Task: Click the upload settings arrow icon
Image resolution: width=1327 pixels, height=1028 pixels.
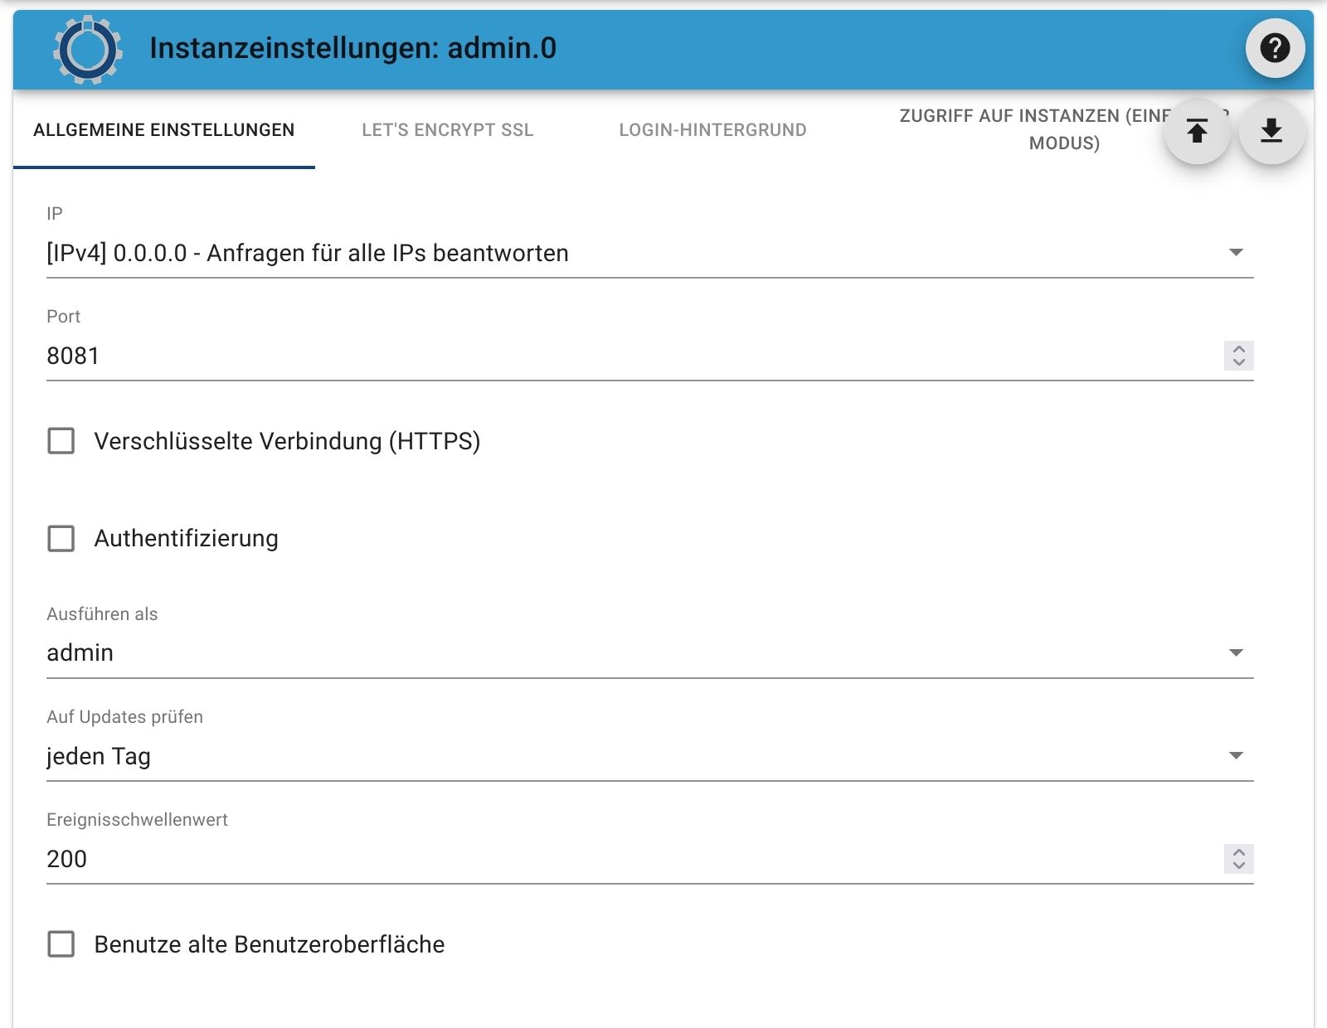Action: (x=1197, y=131)
